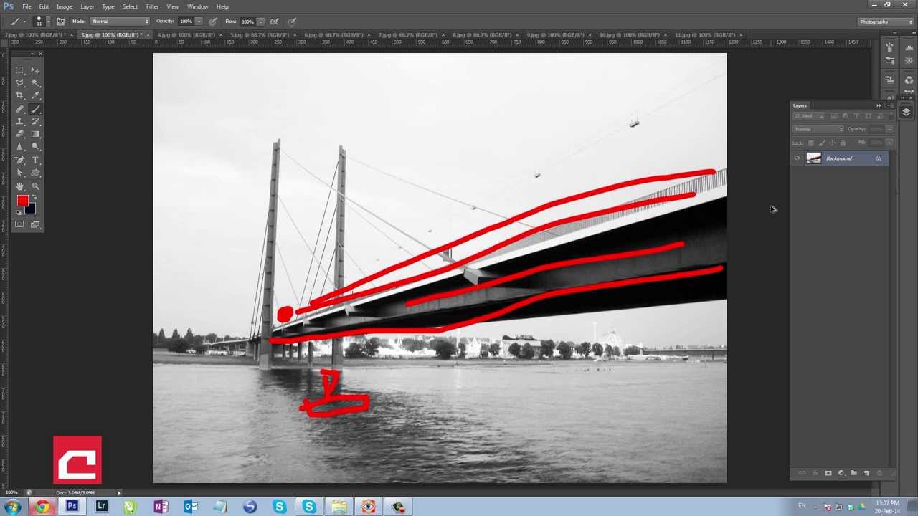Screen dimensions: 918x516
Task: Open the brush Mode dropdown
Action: click(120, 21)
